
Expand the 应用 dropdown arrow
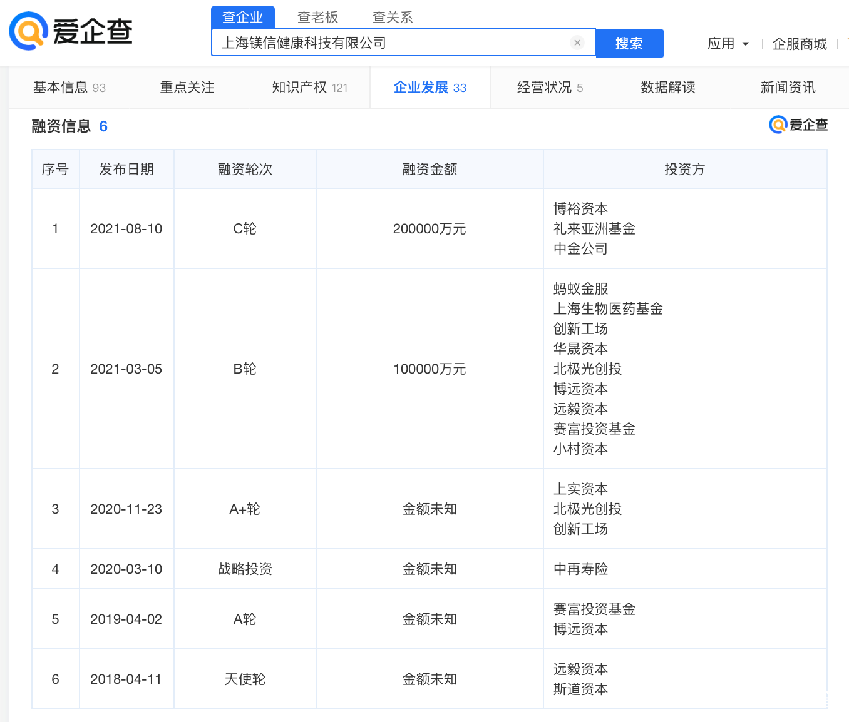(x=745, y=44)
